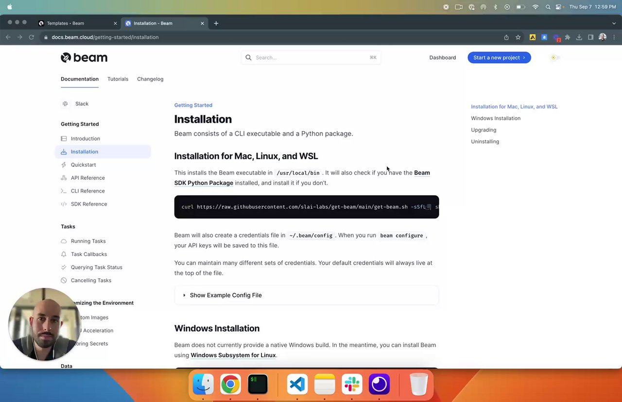This screenshot has height=402, width=622.
Task: Open the tab list chevron in Chrome
Action: click(614, 23)
